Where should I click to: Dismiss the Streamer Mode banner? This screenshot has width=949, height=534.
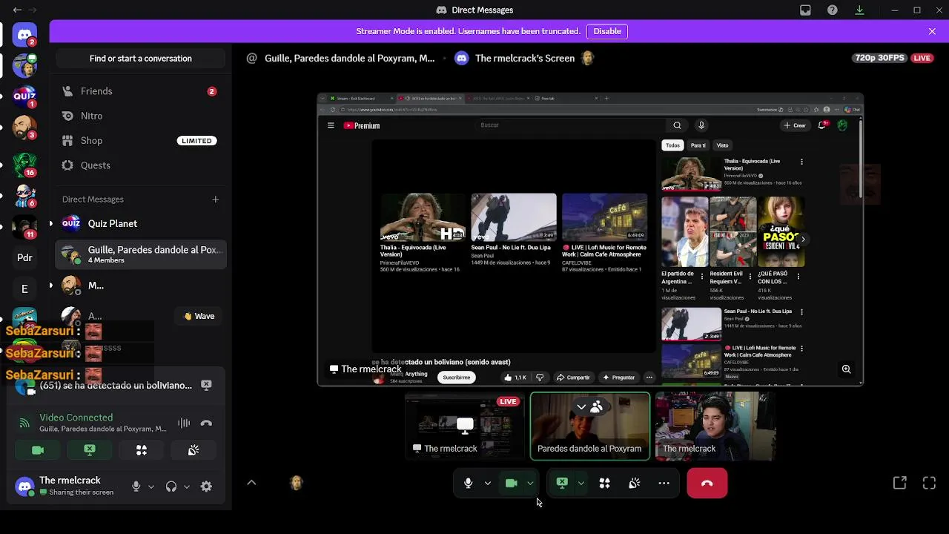coord(932,31)
